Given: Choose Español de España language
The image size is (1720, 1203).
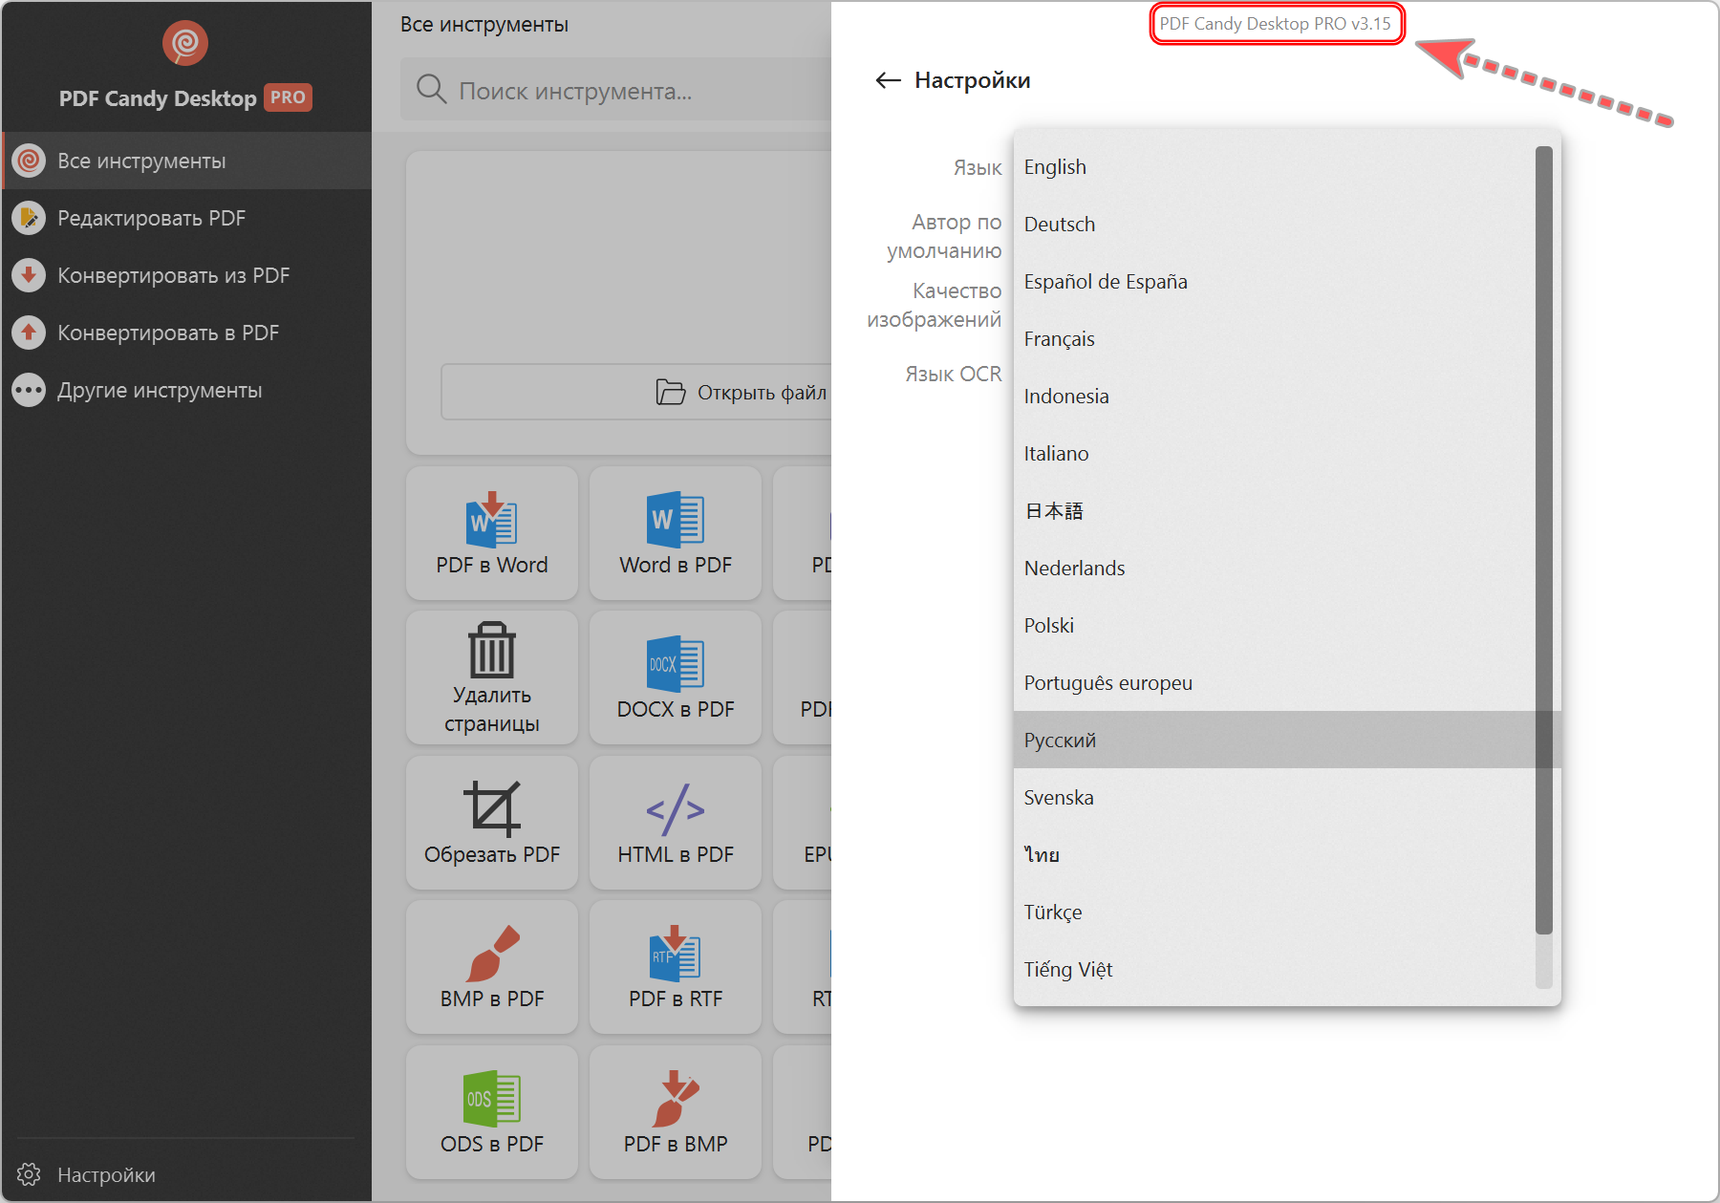Looking at the screenshot, I should [x=1275, y=281].
